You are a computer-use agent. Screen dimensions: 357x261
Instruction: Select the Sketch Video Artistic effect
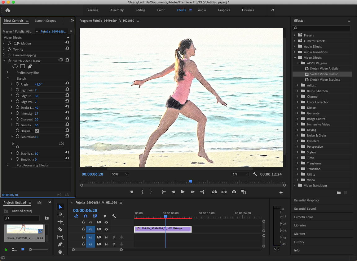(x=324, y=69)
